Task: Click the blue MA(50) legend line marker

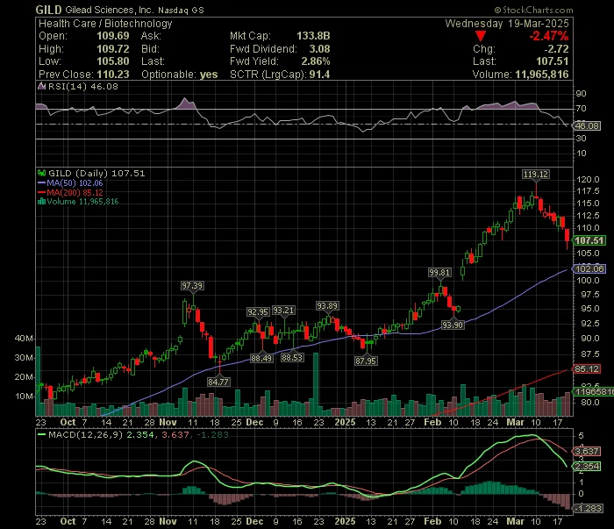Action: pyautogui.click(x=41, y=182)
